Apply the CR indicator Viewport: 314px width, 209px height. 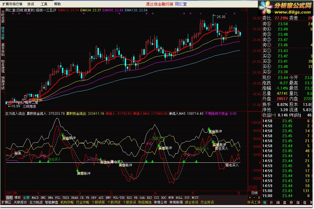(x=82, y=198)
